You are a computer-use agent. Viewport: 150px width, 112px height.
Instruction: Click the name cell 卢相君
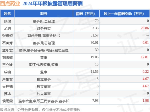pyautogui.click(x=7, y=79)
